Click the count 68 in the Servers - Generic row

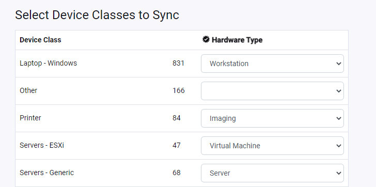[177, 173]
